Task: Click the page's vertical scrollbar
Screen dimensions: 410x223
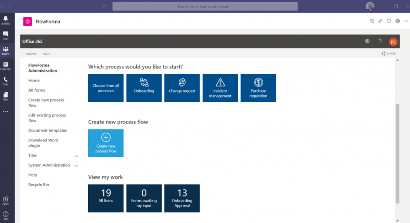Action: pyautogui.click(x=397, y=153)
